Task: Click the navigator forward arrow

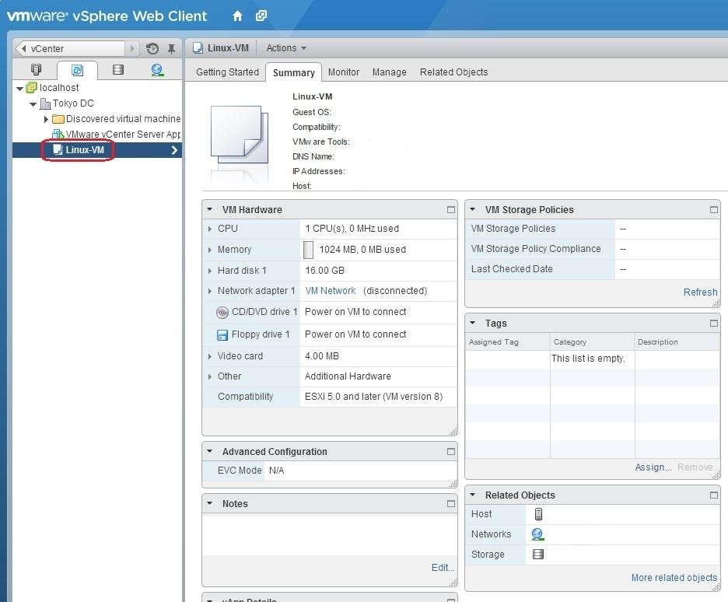Action: point(132,48)
